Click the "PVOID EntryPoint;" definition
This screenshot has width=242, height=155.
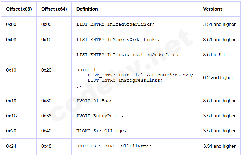[100, 116]
